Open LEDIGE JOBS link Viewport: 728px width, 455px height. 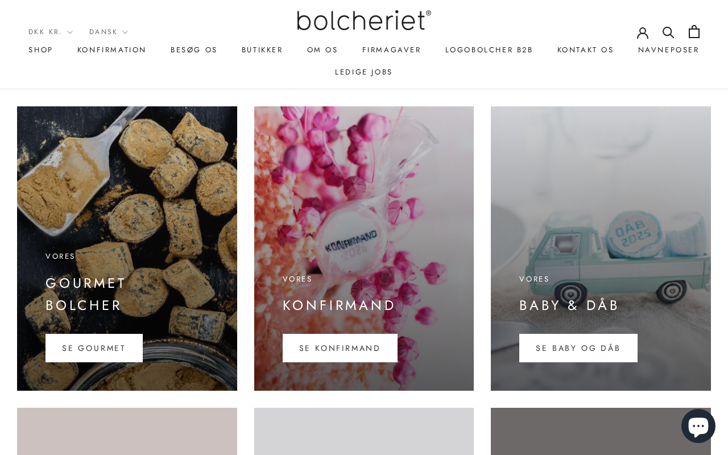click(x=364, y=72)
